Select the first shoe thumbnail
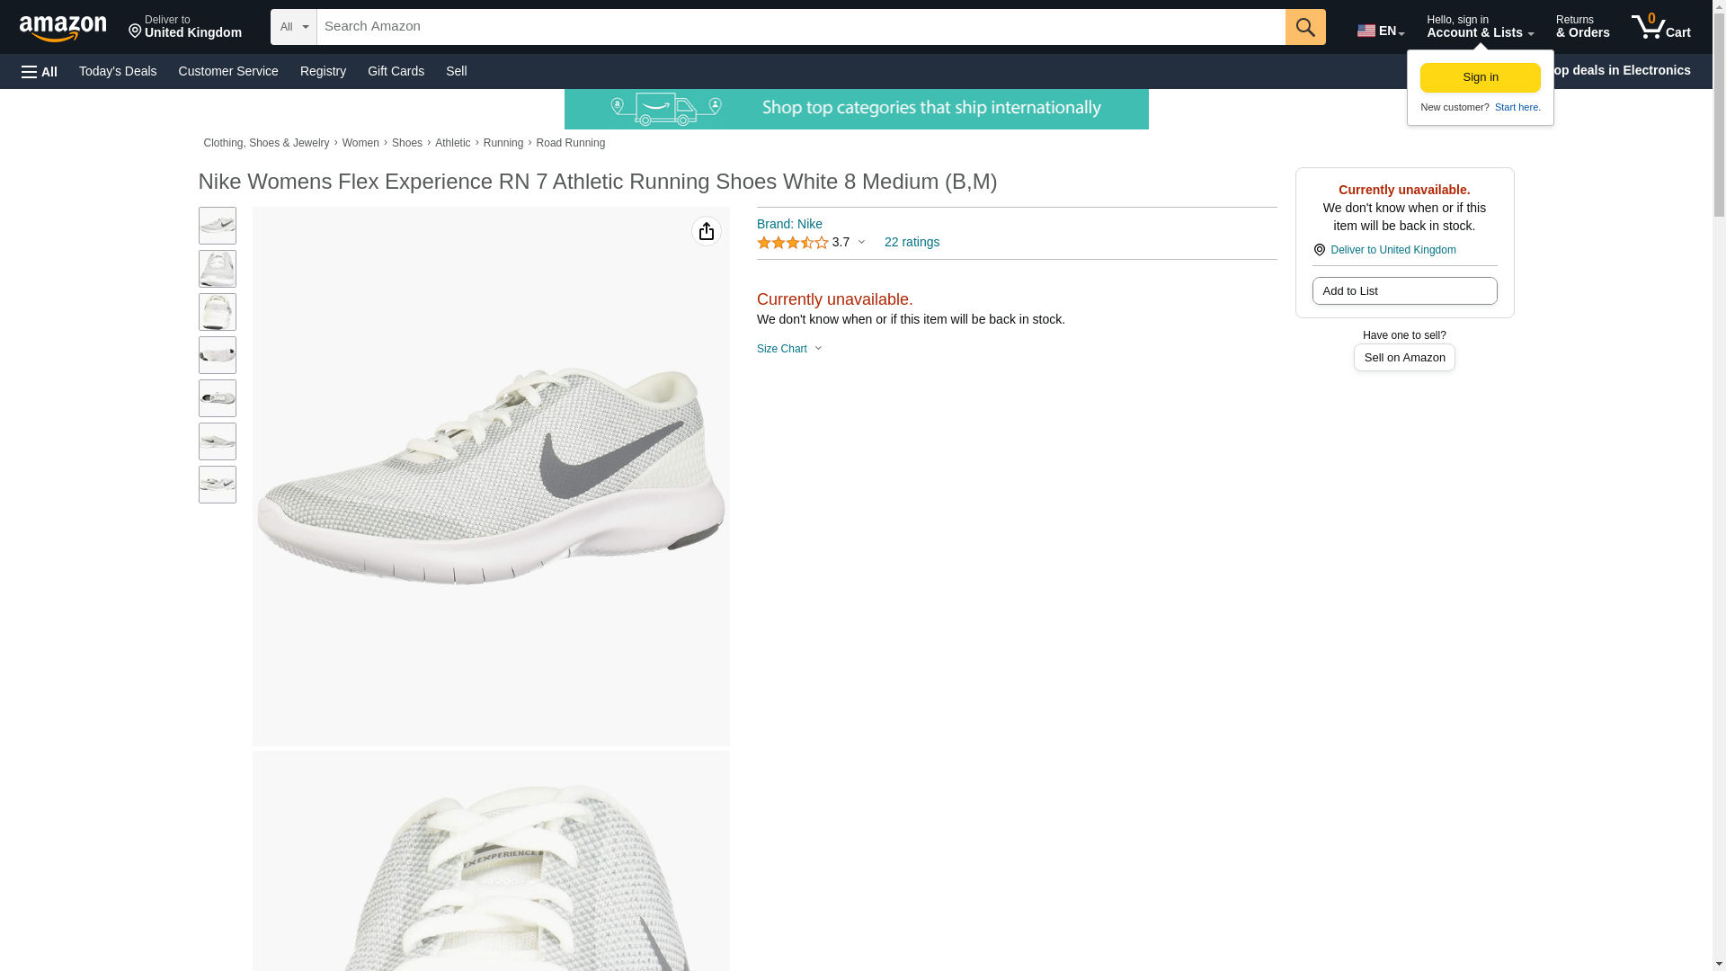The image size is (1726, 971). [x=218, y=226]
